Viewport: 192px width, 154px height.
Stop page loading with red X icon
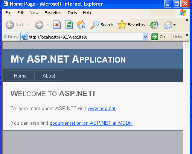(x=57, y=25)
